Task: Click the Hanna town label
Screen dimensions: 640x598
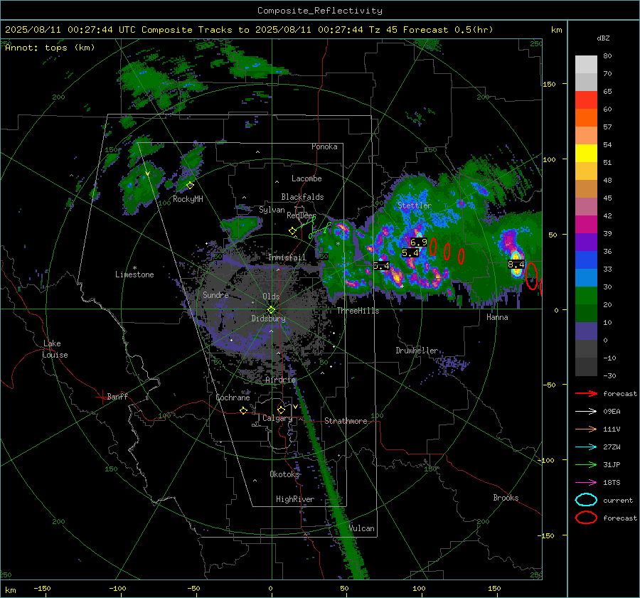Action: [497, 317]
